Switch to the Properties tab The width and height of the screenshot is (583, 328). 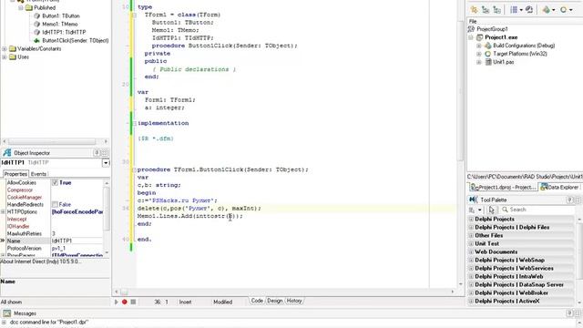tap(15, 174)
